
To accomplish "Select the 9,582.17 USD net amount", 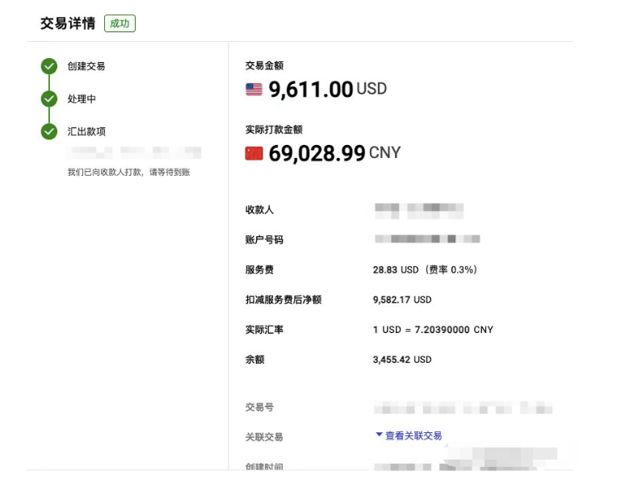I will coord(402,300).
